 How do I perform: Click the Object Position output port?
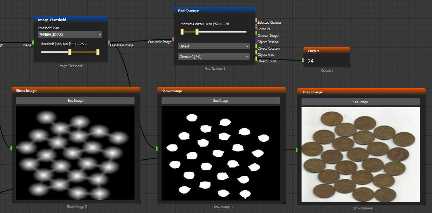(256, 40)
